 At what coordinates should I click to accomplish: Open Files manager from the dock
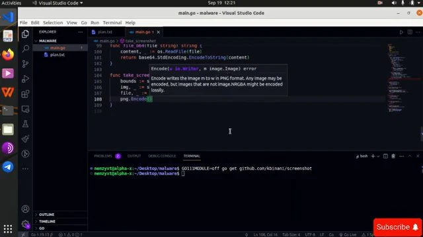tap(8, 130)
